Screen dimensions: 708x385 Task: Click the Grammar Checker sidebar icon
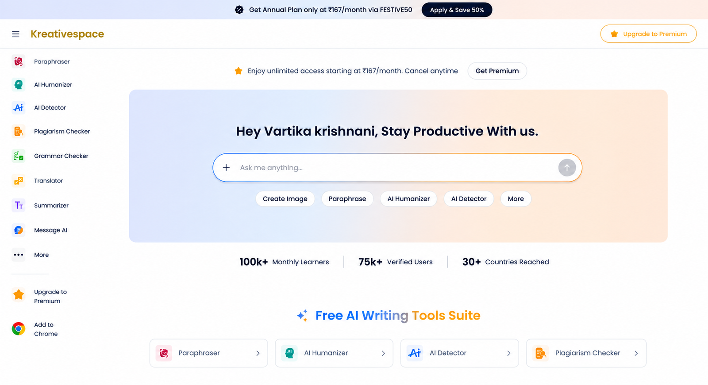tap(19, 156)
